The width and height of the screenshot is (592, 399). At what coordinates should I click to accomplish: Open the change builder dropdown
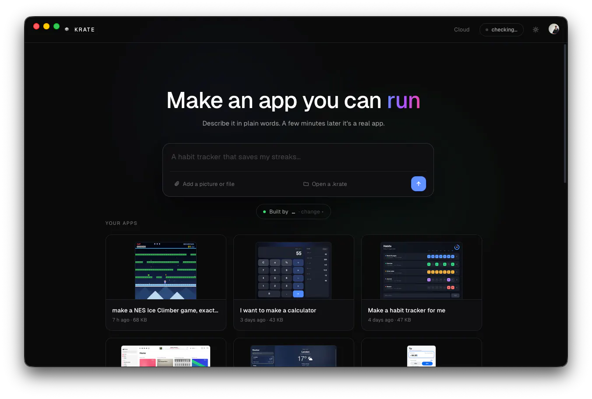tap(312, 212)
